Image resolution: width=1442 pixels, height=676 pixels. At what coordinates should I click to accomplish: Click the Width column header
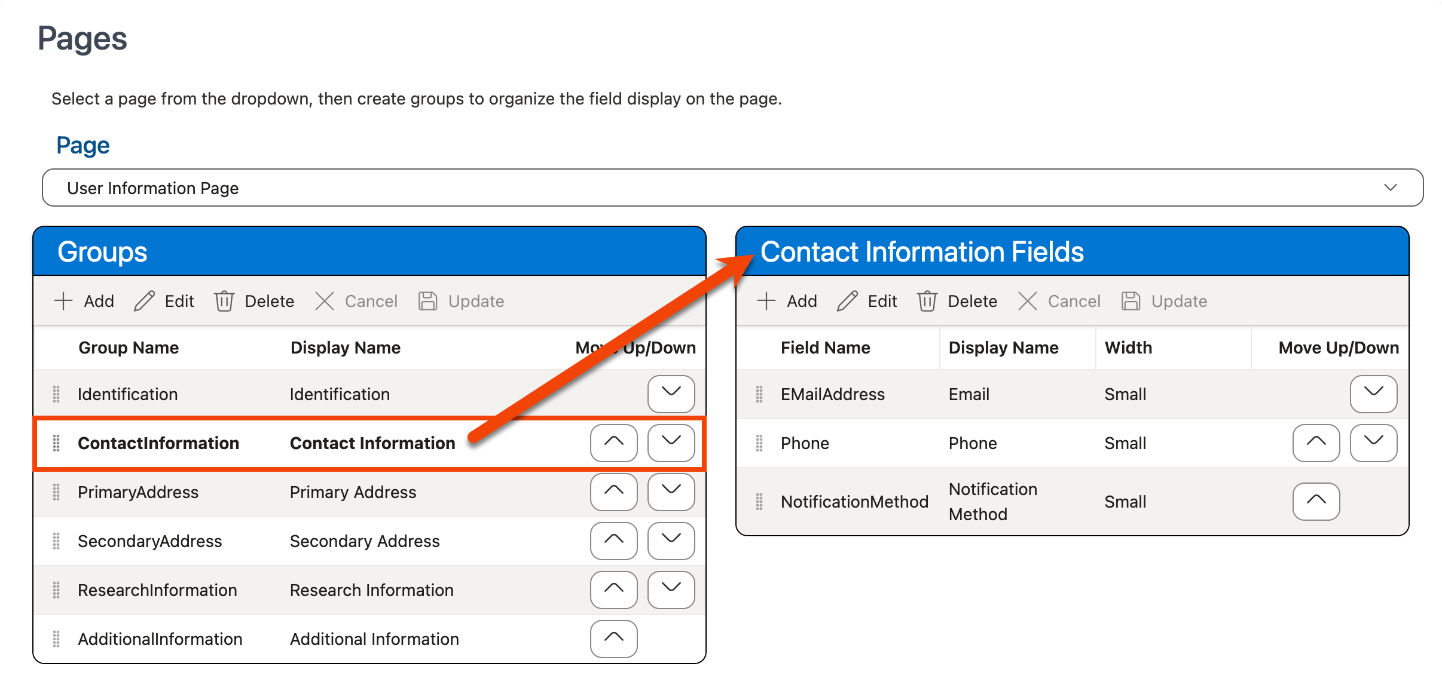point(1128,348)
